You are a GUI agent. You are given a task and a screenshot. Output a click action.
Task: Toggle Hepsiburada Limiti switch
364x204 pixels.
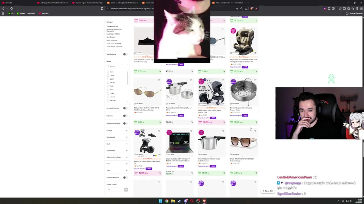coord(125,123)
